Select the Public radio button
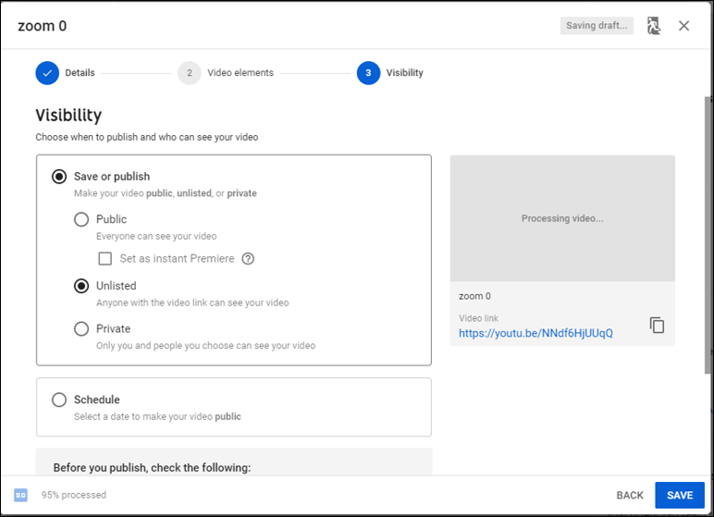 tap(81, 219)
